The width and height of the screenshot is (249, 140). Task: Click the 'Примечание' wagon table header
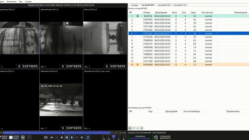[240, 12]
